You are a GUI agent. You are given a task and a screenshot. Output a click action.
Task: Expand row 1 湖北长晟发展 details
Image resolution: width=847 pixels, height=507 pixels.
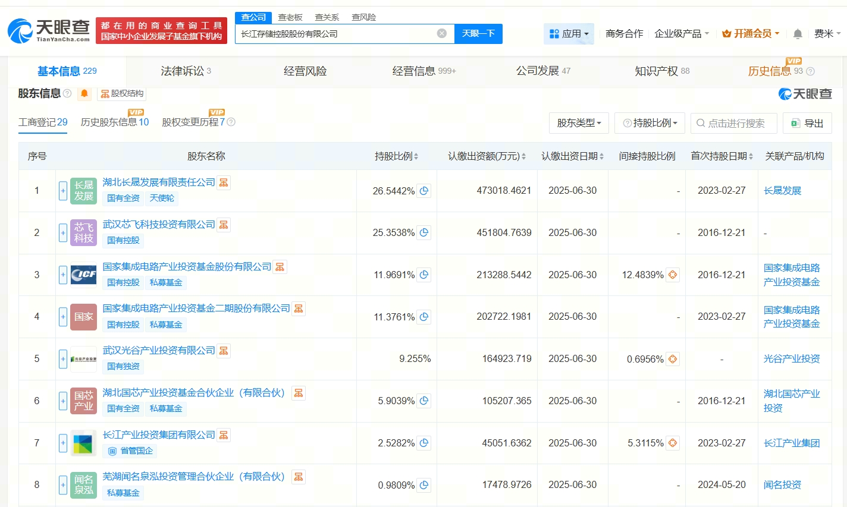63,191
